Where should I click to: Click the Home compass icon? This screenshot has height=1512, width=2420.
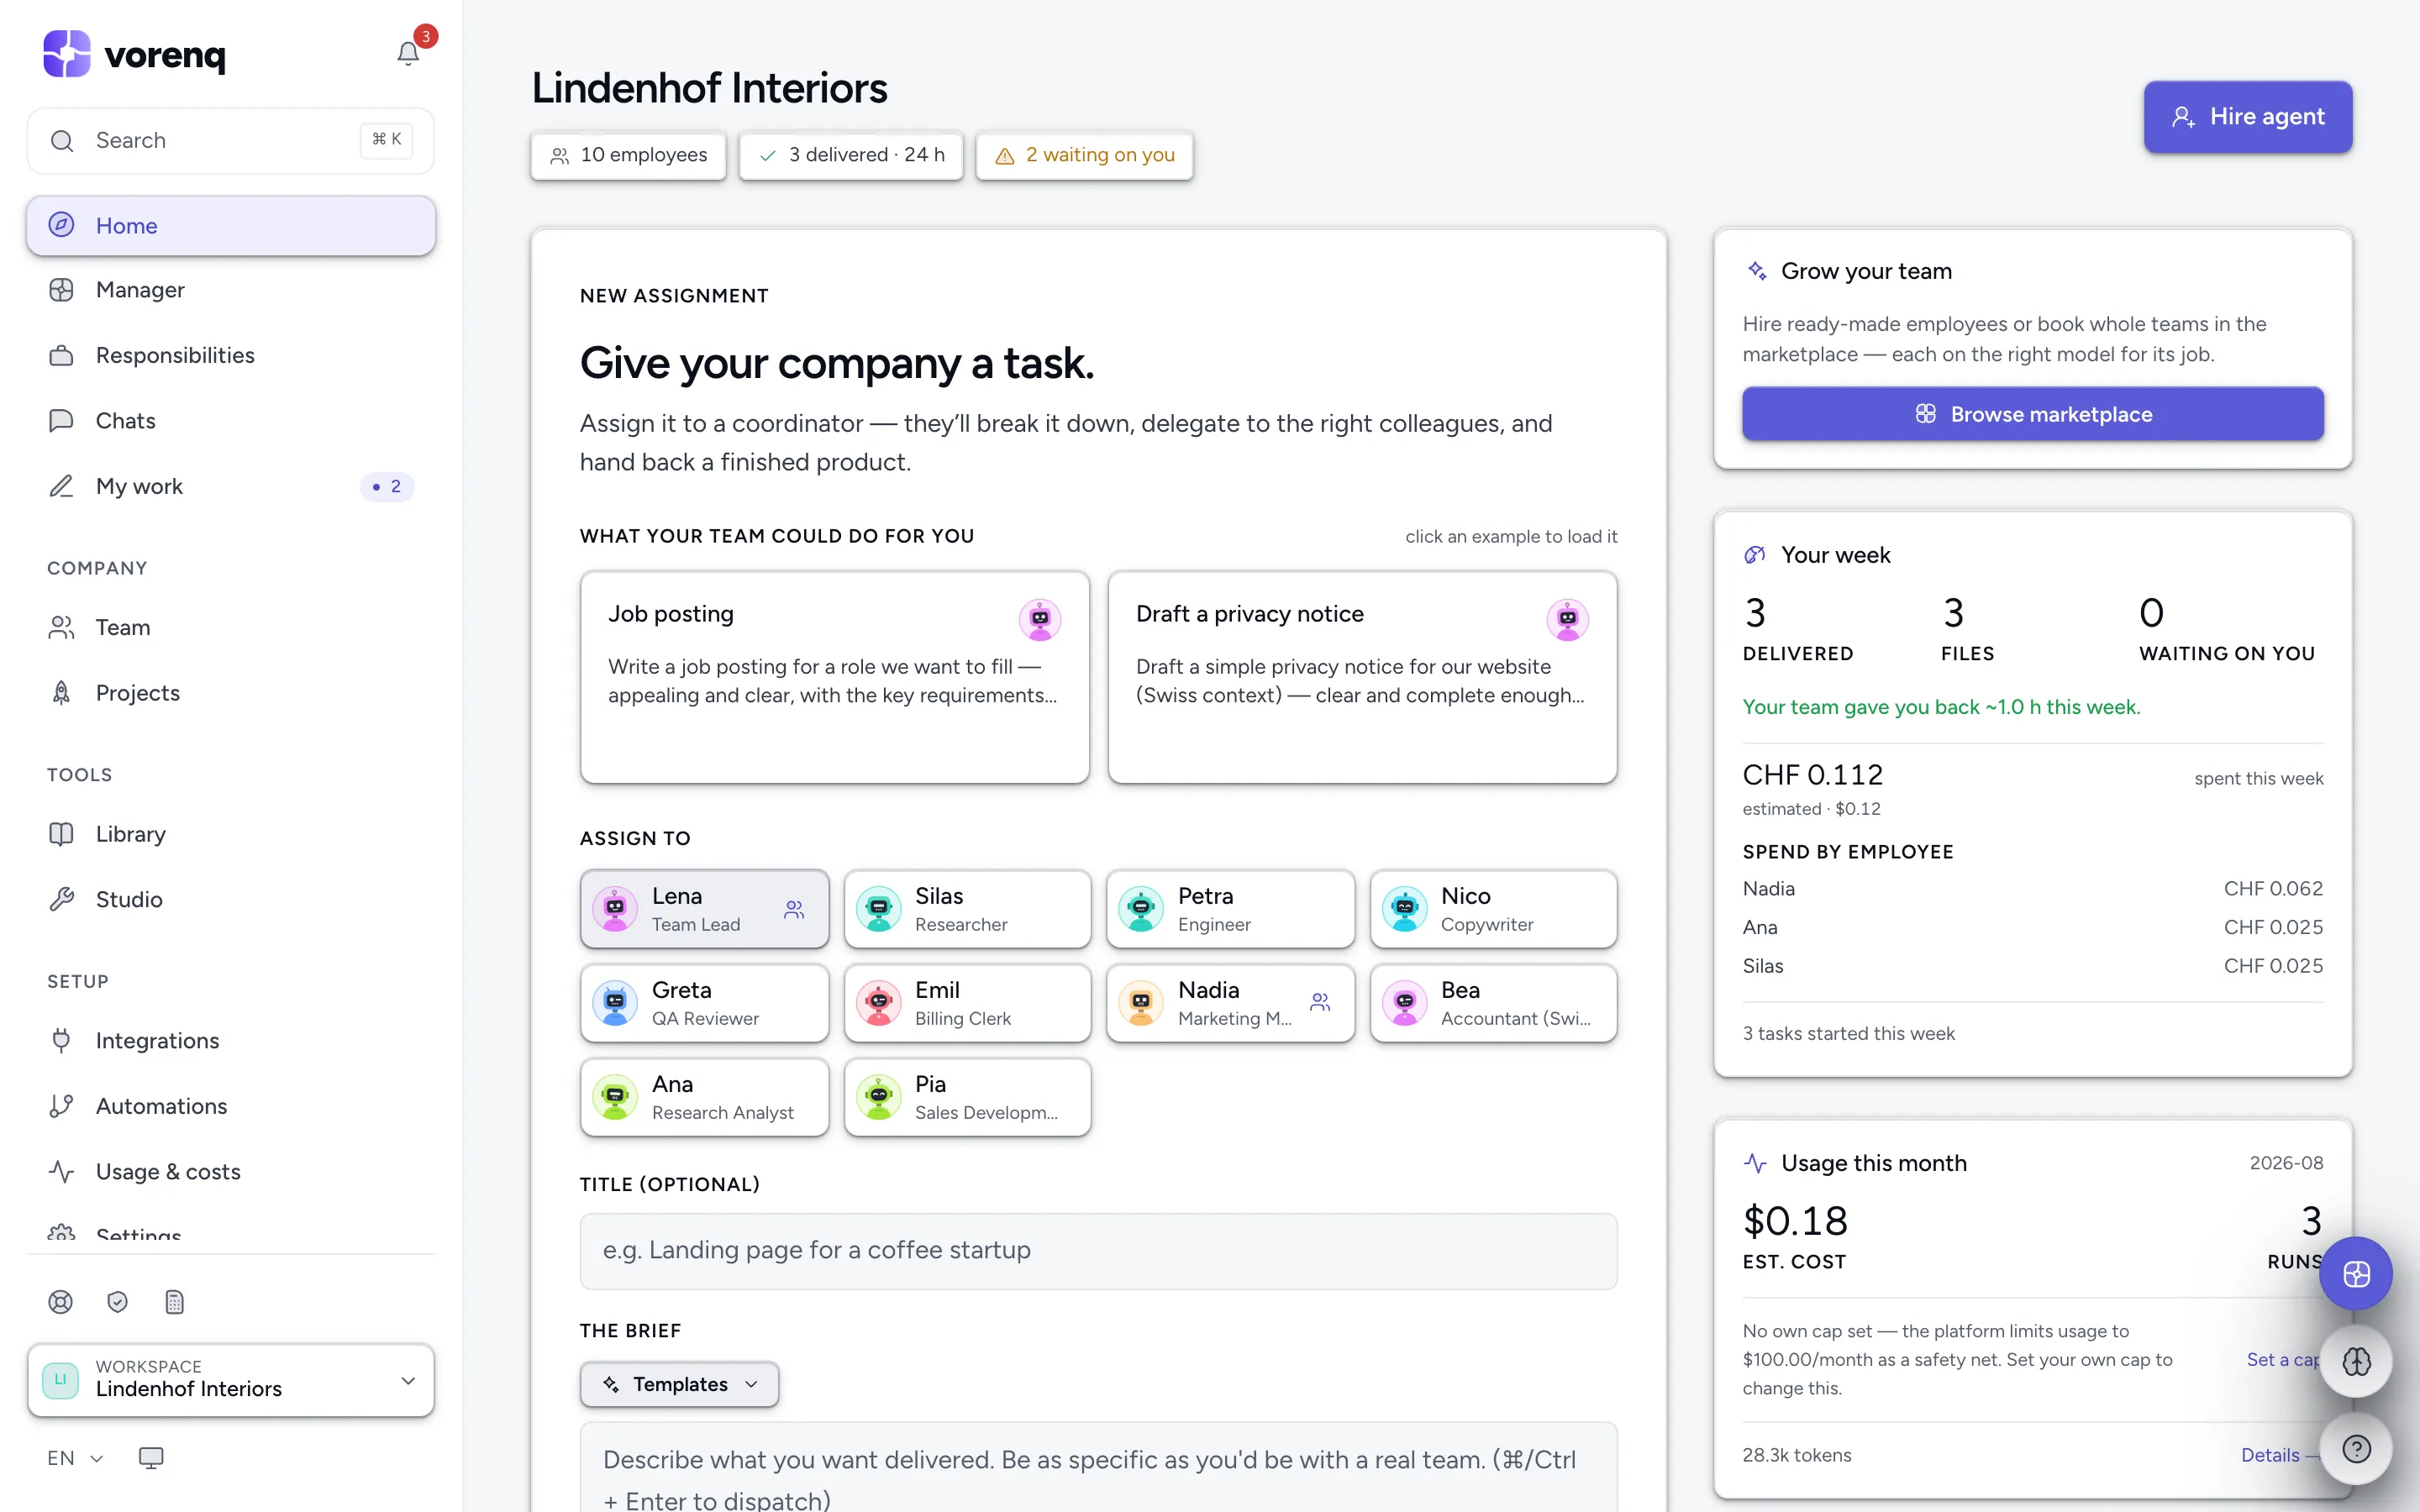(62, 225)
